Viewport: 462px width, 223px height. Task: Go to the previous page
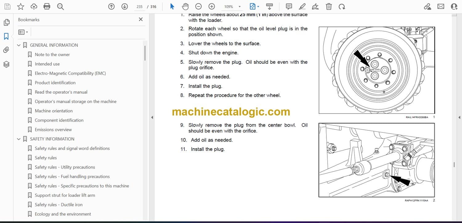point(111,6)
